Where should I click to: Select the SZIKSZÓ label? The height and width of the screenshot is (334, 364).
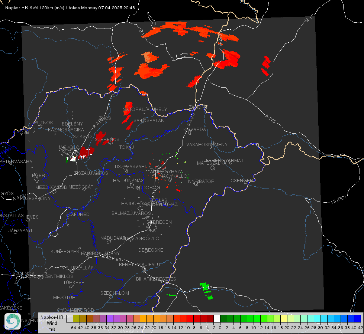82,136
